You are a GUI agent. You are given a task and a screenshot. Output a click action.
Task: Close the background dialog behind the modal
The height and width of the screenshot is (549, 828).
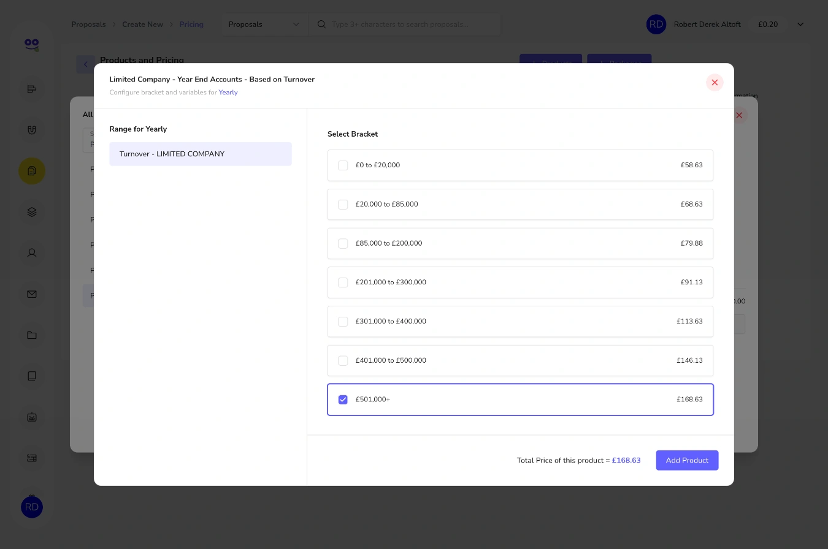click(x=740, y=115)
